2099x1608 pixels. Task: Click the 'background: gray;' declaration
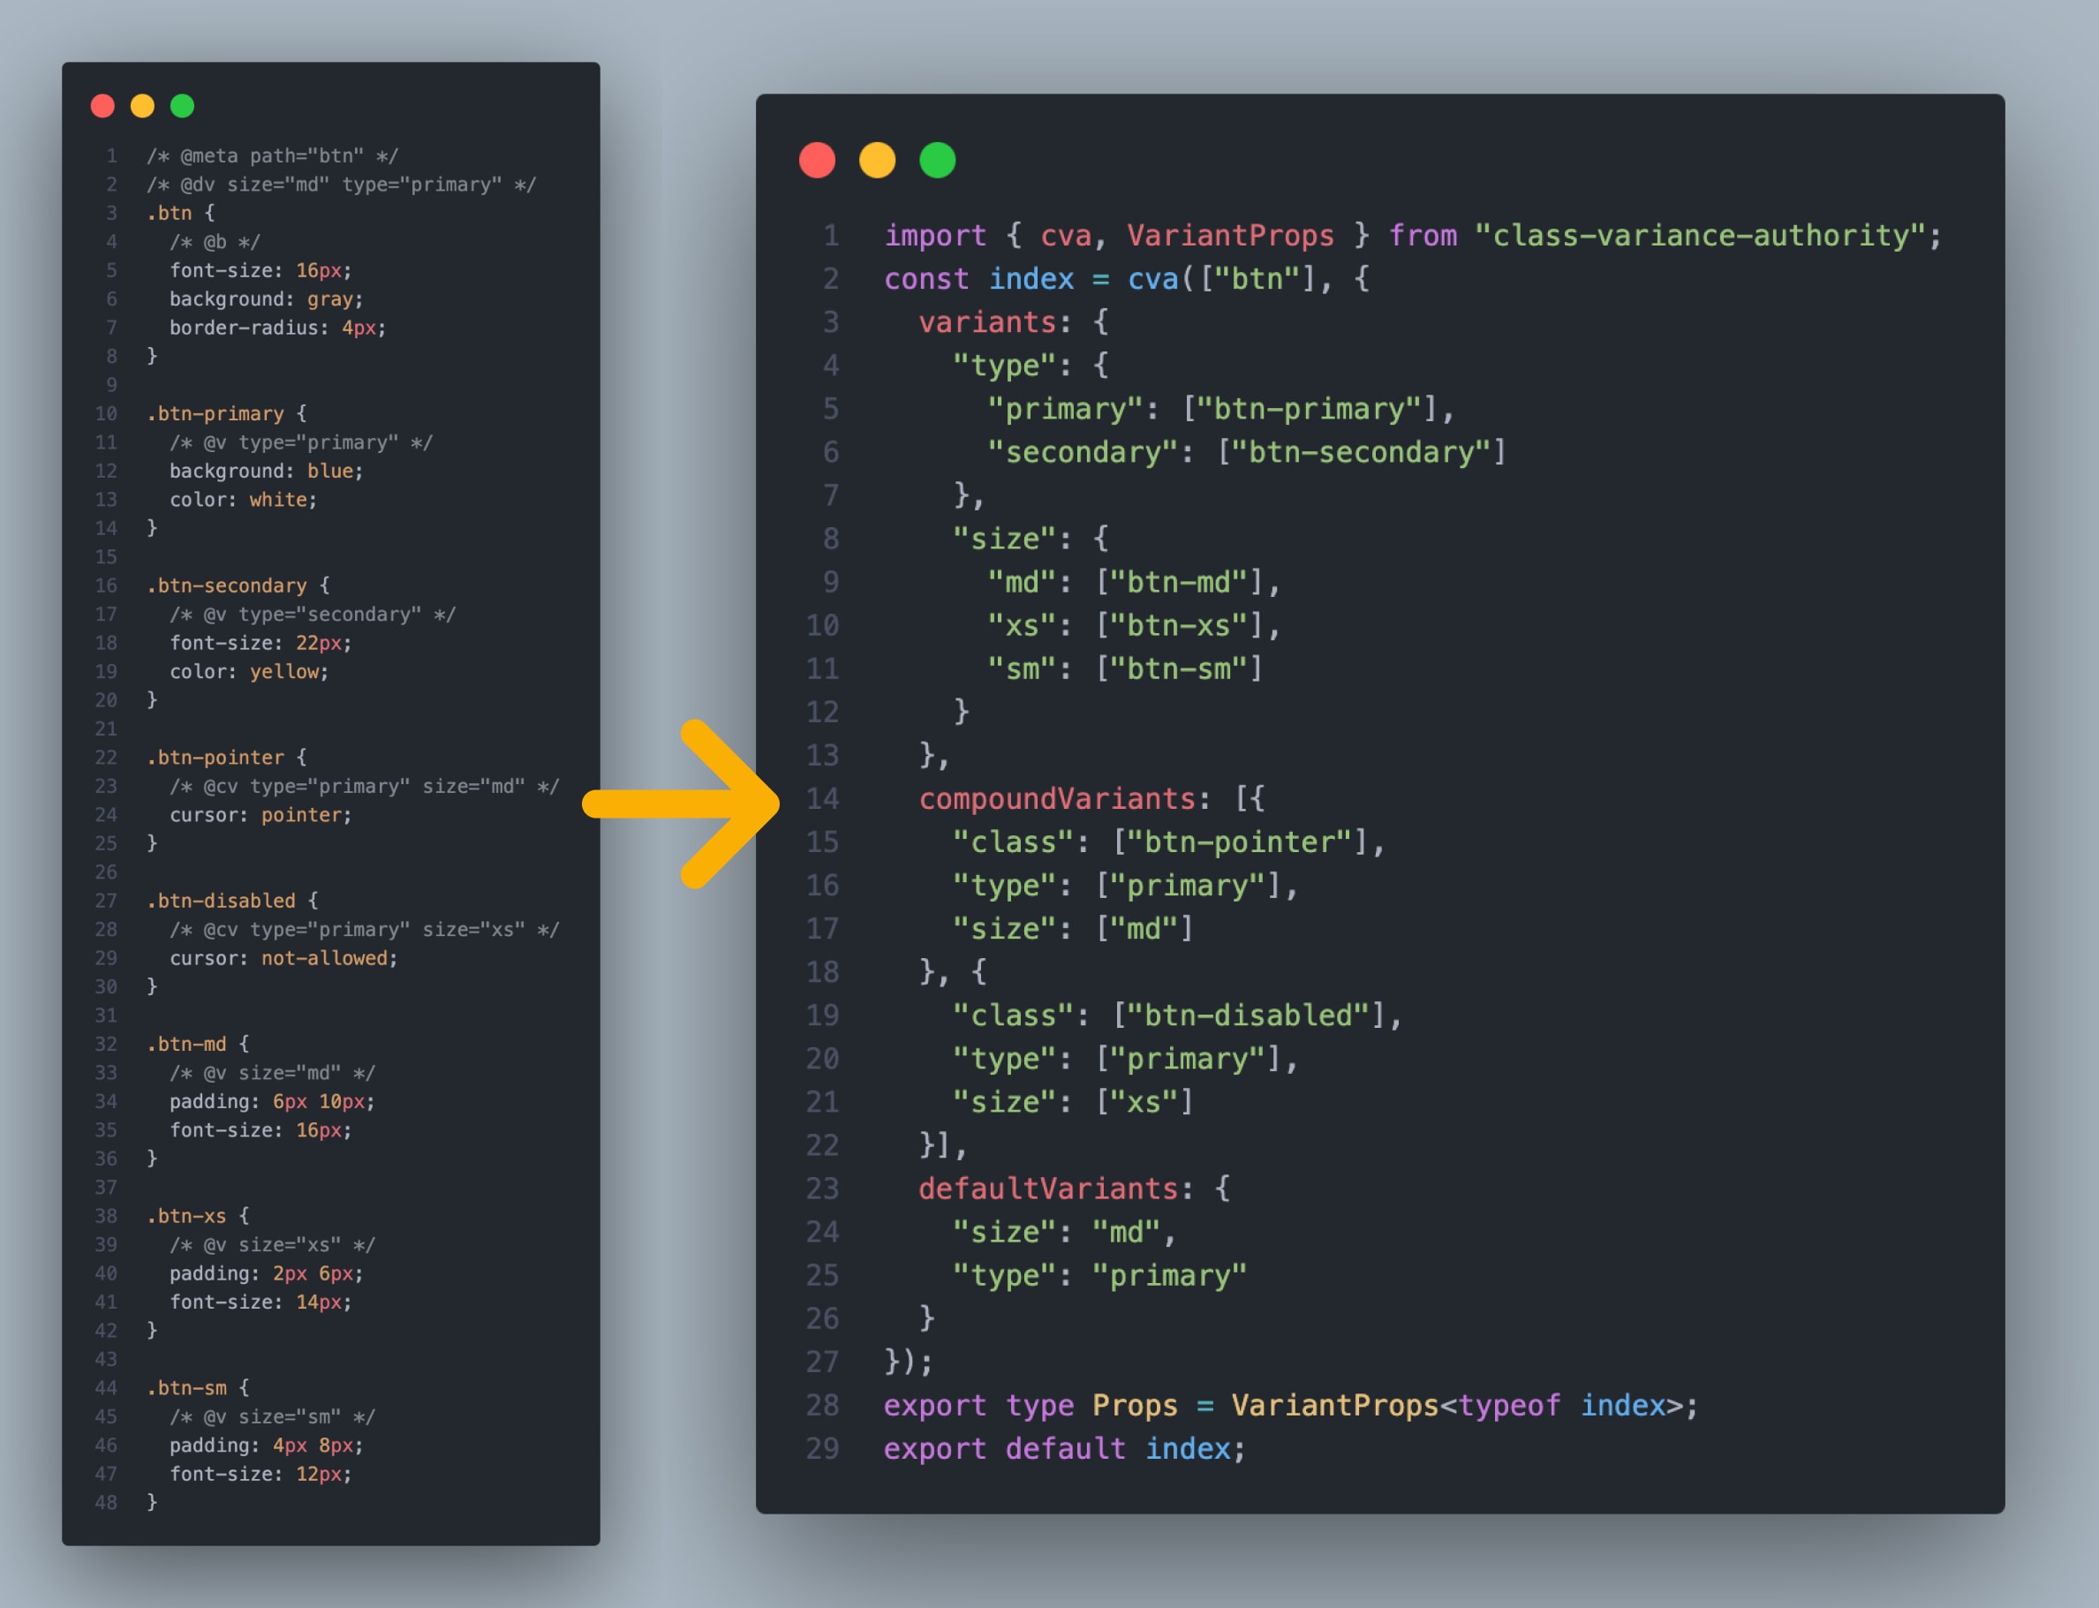coord(267,299)
